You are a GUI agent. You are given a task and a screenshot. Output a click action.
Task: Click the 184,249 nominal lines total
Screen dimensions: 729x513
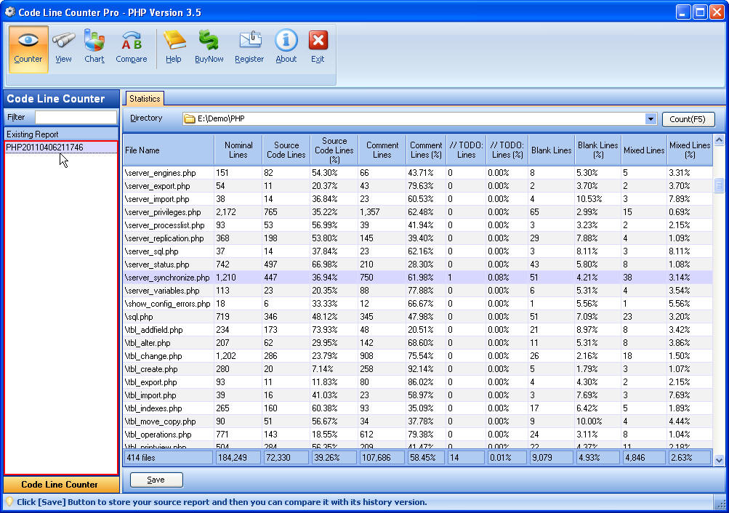pyautogui.click(x=238, y=457)
